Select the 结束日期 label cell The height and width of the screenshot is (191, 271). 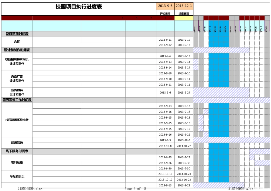[184, 13]
